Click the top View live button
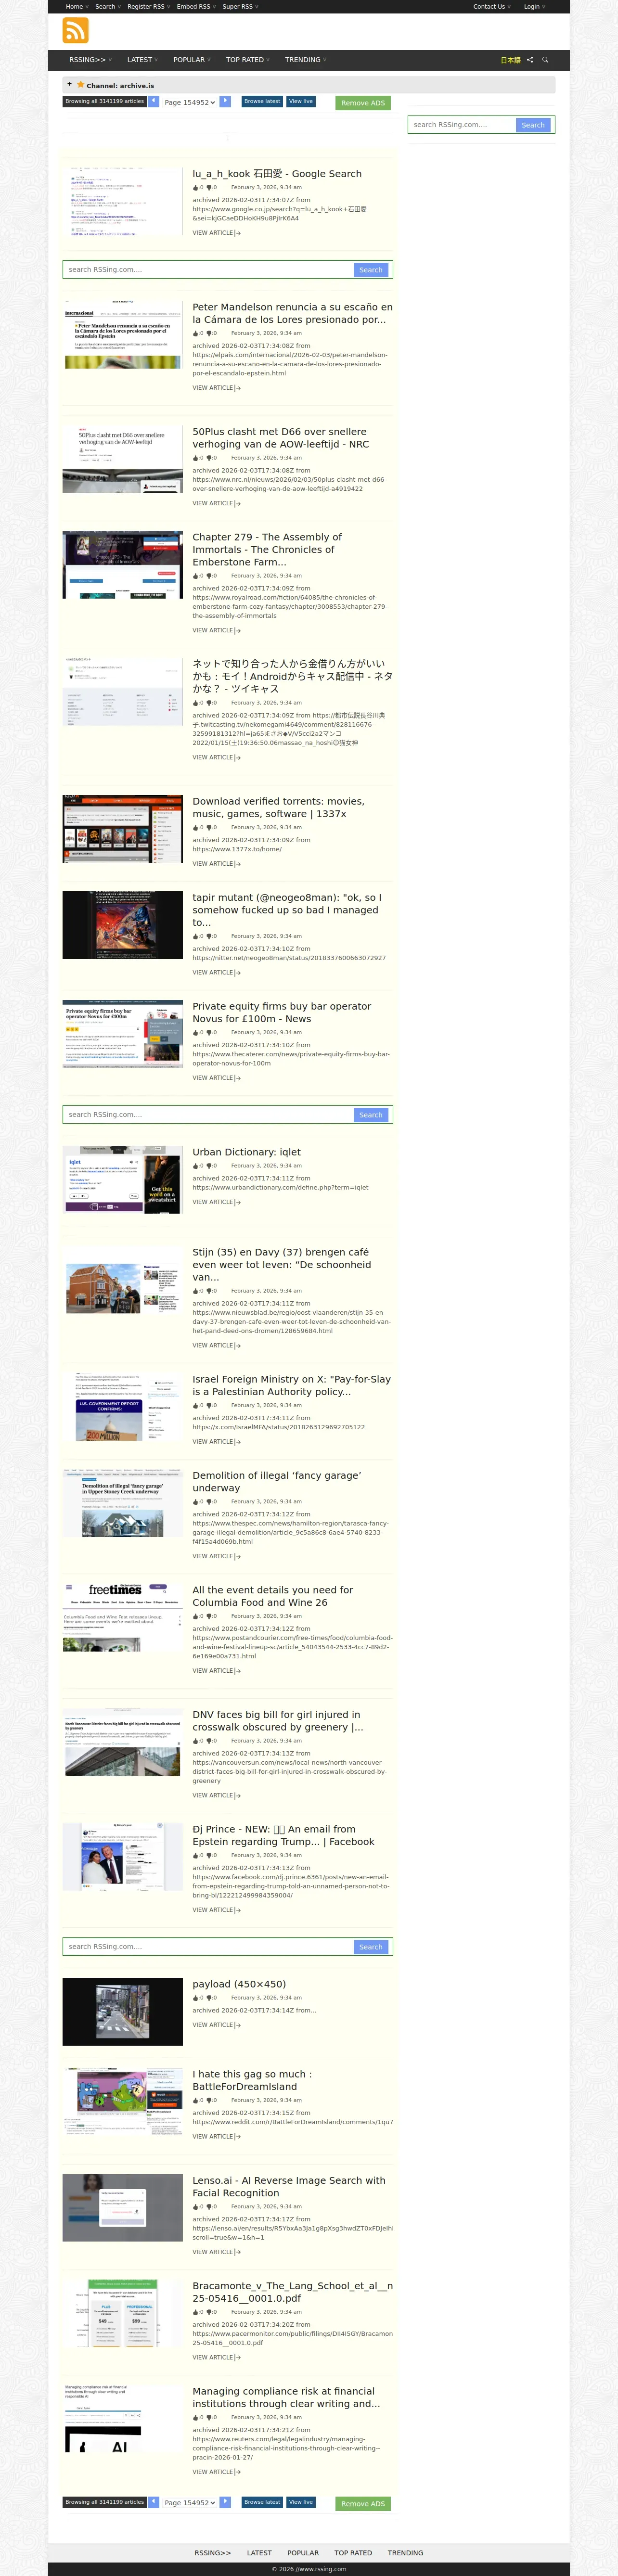Image resolution: width=618 pixels, height=2576 pixels. [301, 101]
